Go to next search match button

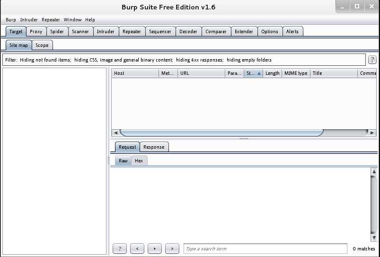pos(172,248)
